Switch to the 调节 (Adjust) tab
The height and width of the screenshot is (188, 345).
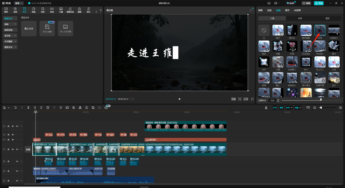[287, 10]
